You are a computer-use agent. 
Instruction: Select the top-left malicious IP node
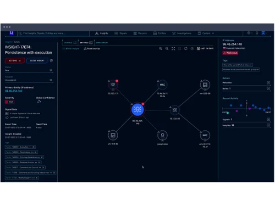click(113, 85)
